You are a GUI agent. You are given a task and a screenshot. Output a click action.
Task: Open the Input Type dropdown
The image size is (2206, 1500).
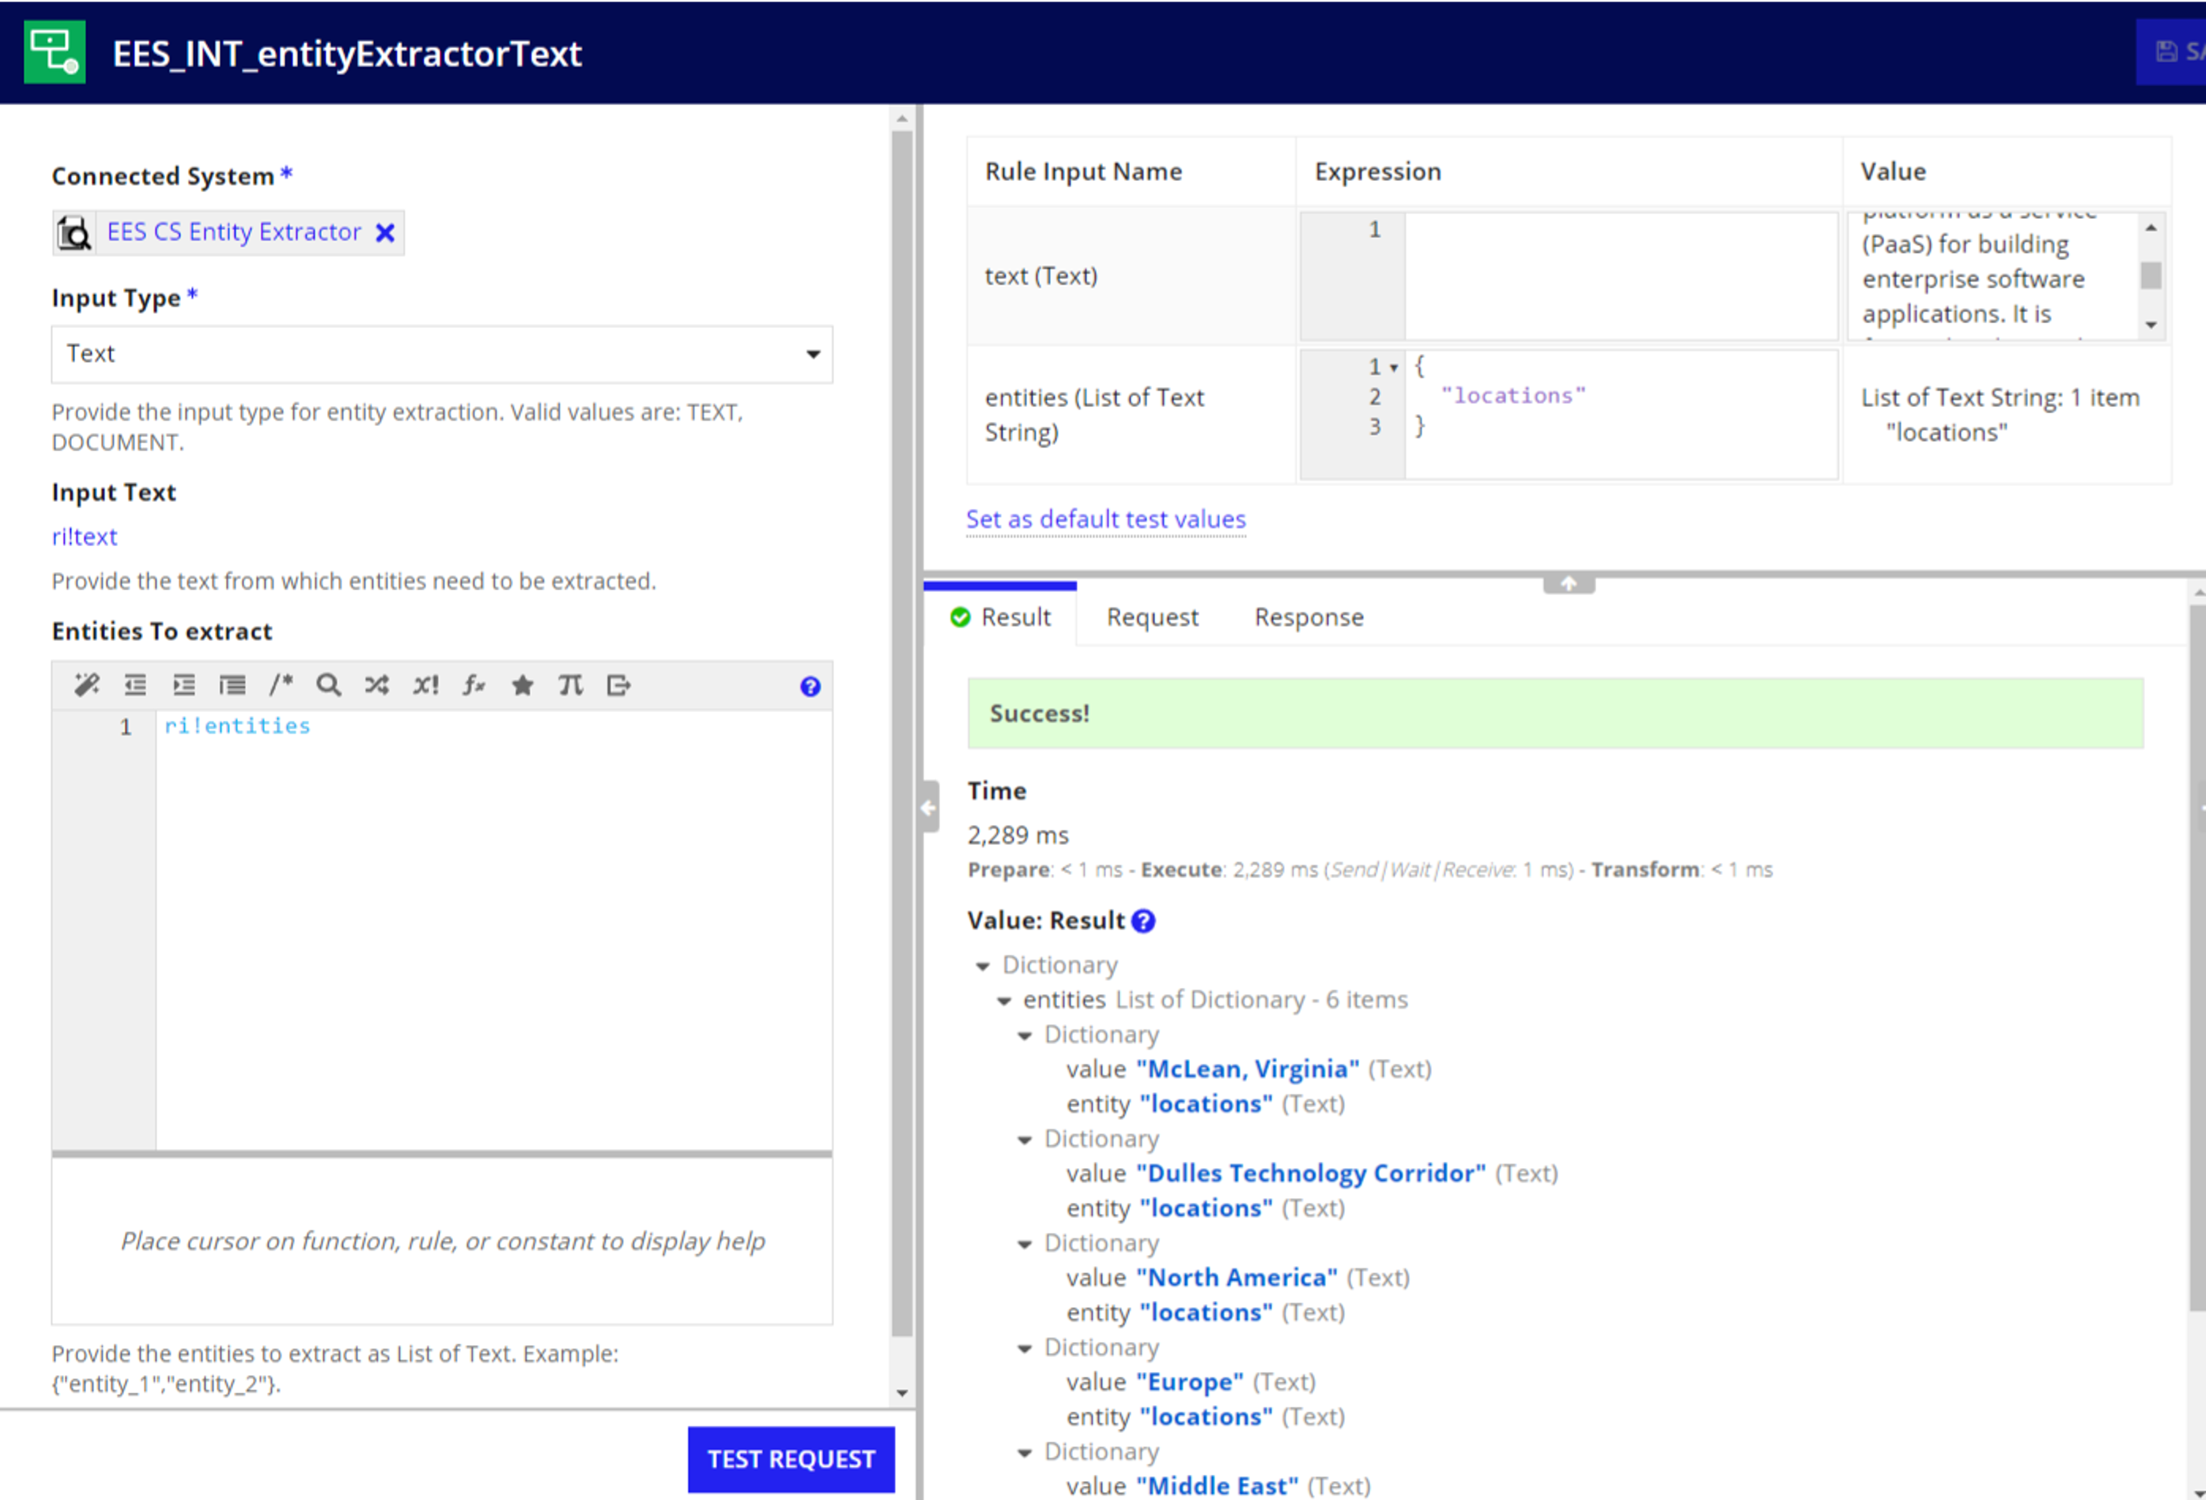pyautogui.click(x=442, y=354)
